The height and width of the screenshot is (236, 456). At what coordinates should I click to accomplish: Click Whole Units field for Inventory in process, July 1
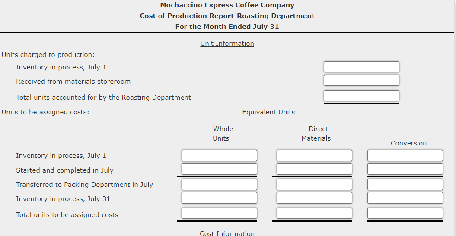click(219, 156)
